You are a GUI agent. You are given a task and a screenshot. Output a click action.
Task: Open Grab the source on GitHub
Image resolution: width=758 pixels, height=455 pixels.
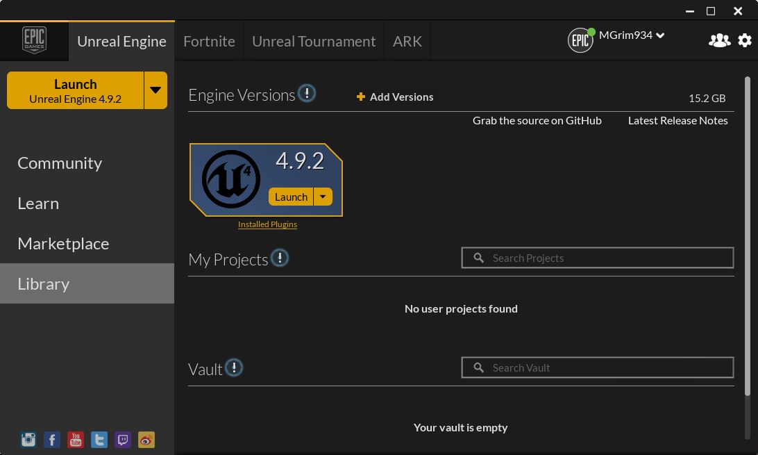pos(537,120)
